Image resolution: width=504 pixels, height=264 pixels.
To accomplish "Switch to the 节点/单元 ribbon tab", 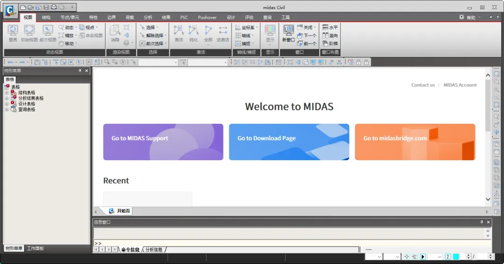I will coord(70,17).
